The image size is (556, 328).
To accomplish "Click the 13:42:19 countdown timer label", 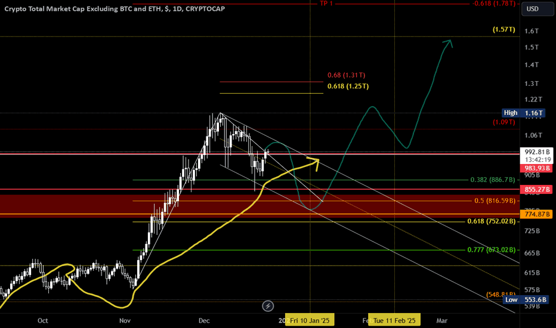I will [x=538, y=160].
